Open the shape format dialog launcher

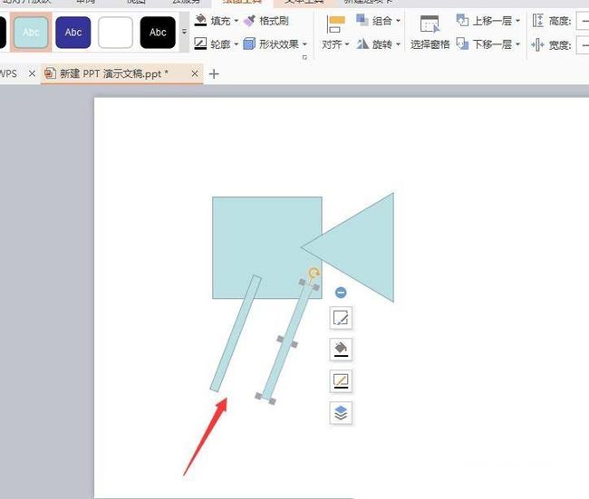point(304,57)
